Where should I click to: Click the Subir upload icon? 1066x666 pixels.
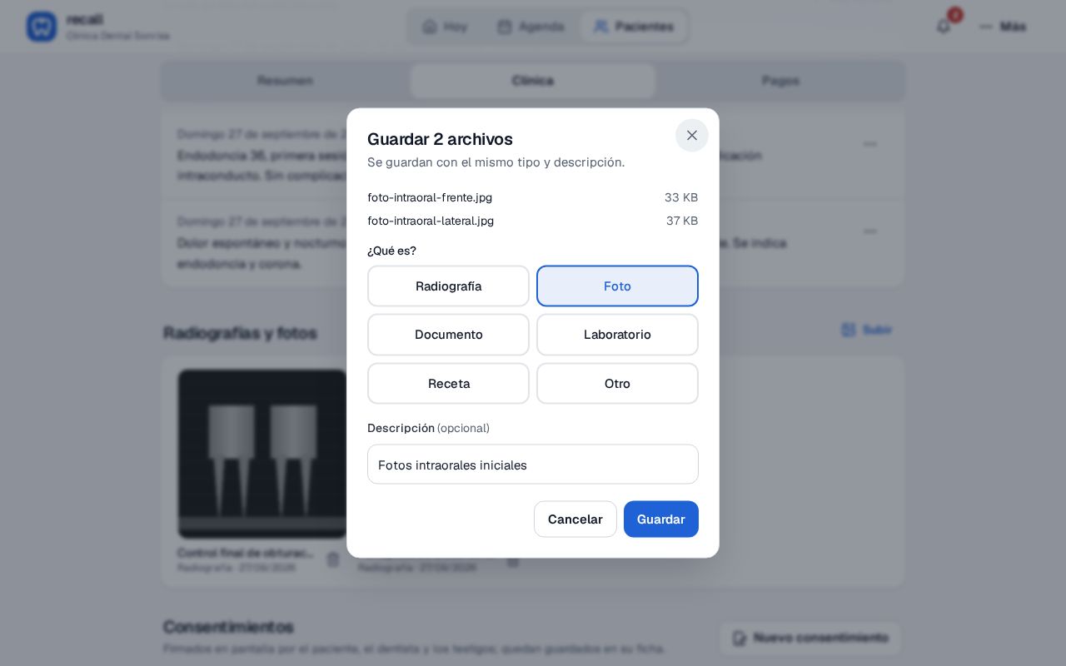pos(849,330)
